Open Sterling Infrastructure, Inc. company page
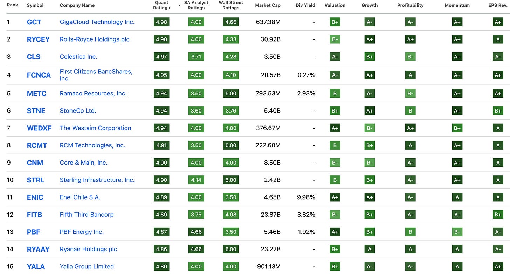Viewport: 510px width, 274px height. pyautogui.click(x=97, y=180)
